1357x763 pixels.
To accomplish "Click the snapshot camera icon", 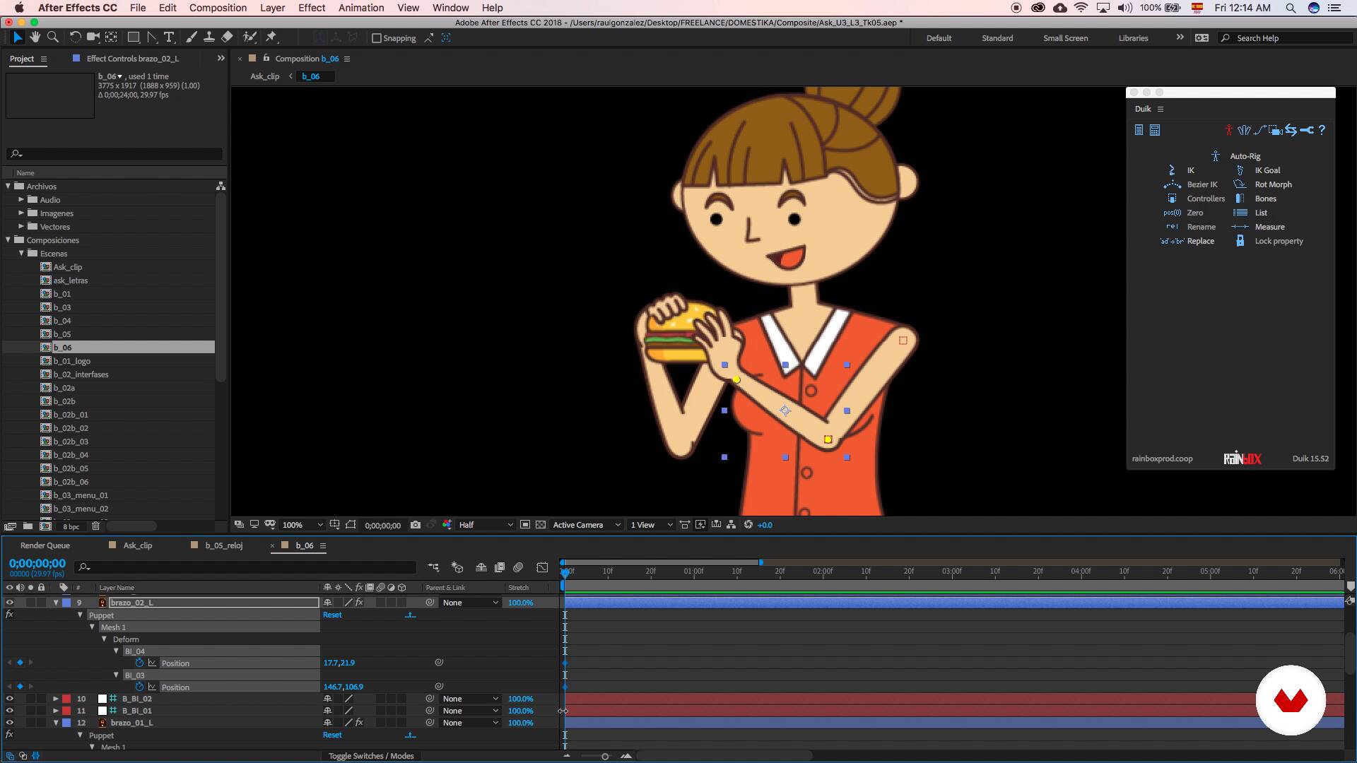I will click(x=416, y=525).
